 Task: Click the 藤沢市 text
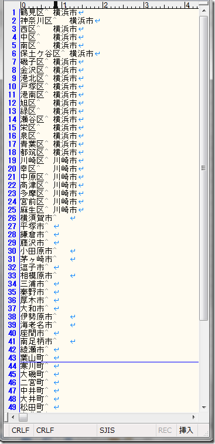click(x=32, y=243)
